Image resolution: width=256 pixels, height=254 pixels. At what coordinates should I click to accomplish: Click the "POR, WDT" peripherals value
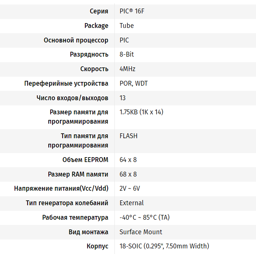coord(133,83)
